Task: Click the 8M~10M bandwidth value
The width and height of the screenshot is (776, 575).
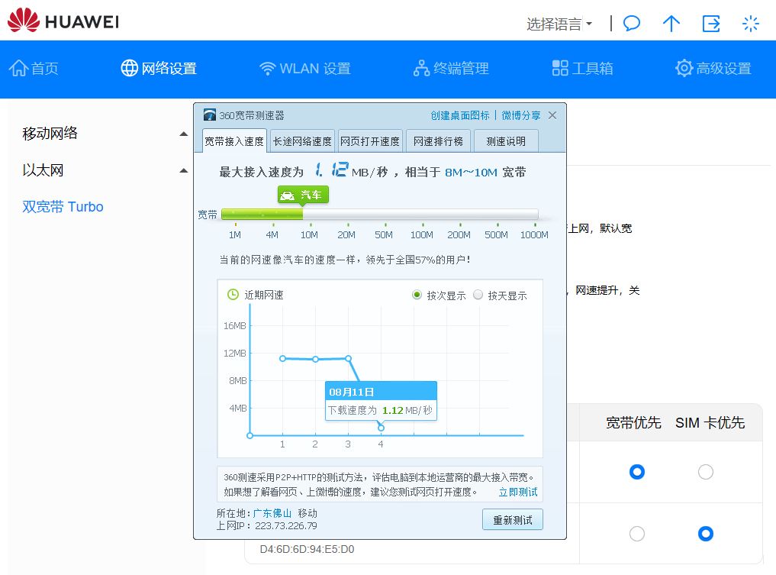Action: pos(471,173)
